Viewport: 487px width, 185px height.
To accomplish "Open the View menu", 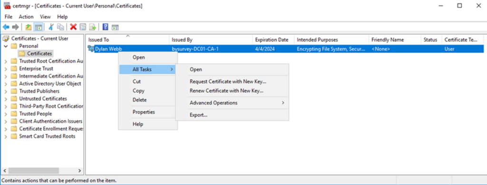I will 45,17.
